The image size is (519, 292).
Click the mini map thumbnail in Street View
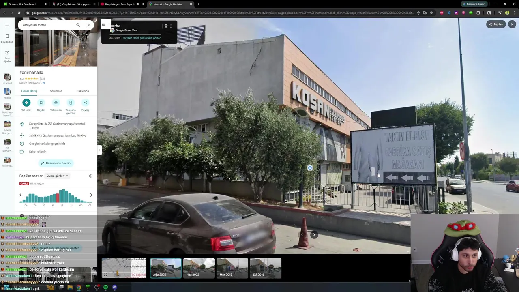click(124, 268)
